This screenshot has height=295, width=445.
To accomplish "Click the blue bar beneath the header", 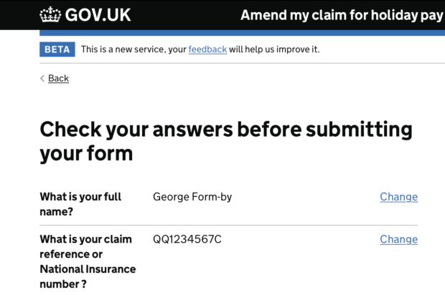I will tap(242, 33).
